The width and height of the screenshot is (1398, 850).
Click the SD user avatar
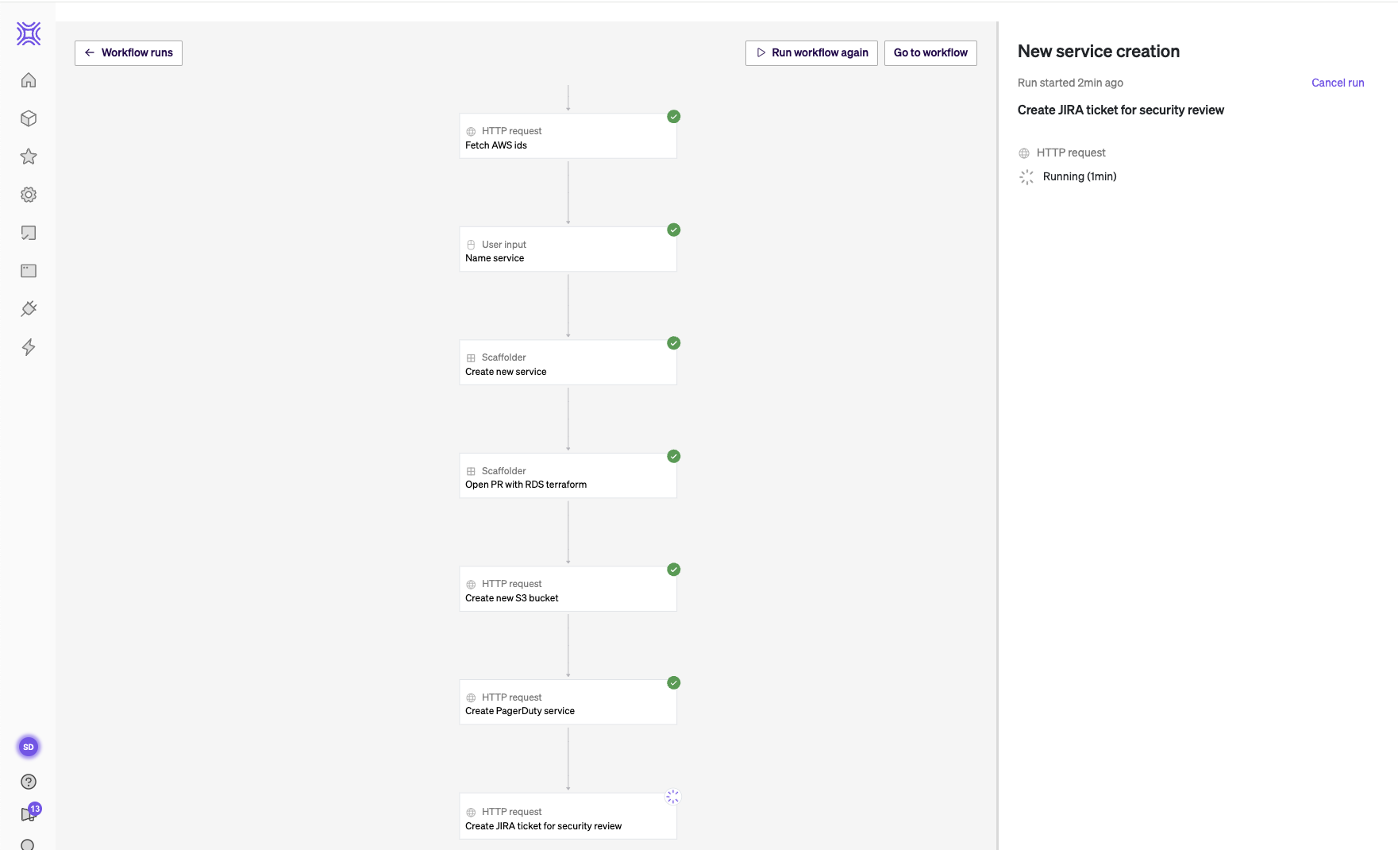(x=29, y=747)
